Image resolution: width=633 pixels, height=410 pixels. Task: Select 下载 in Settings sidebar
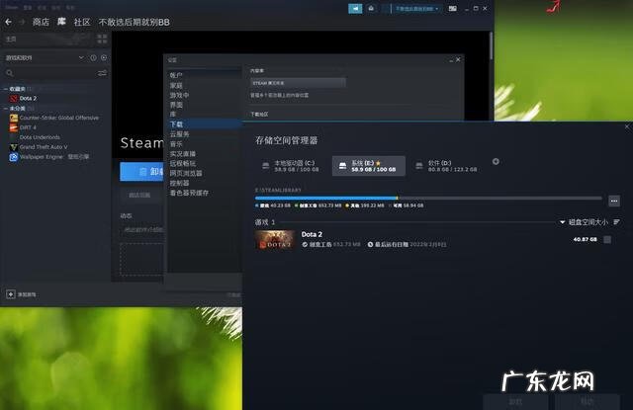click(205, 124)
